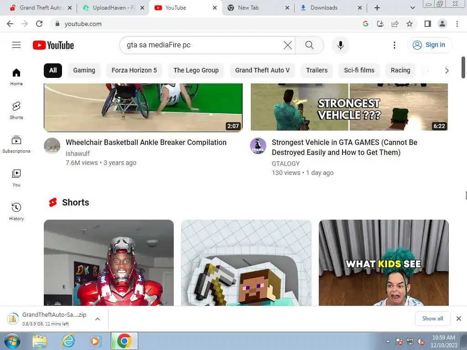467x350 pixels.
Task: Click the Sign in button
Action: [x=430, y=45]
